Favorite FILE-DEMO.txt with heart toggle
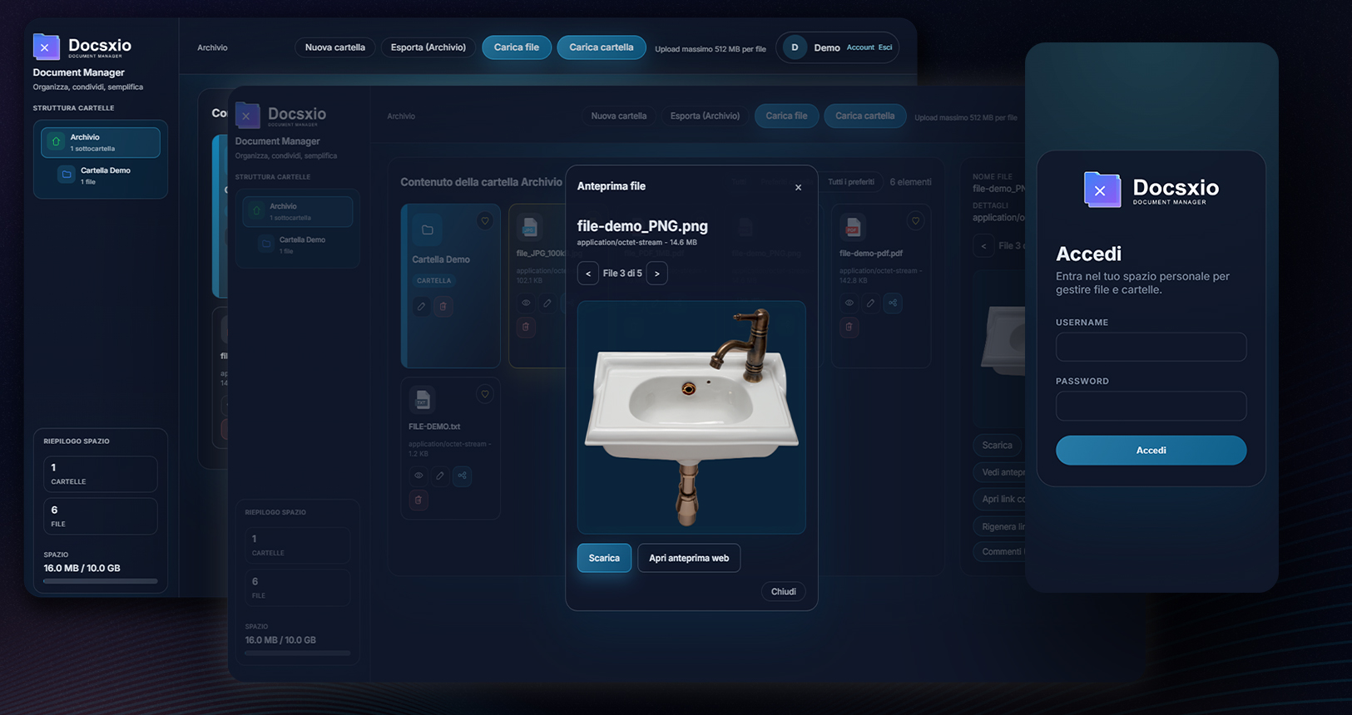This screenshot has width=1352, height=715. (x=485, y=394)
